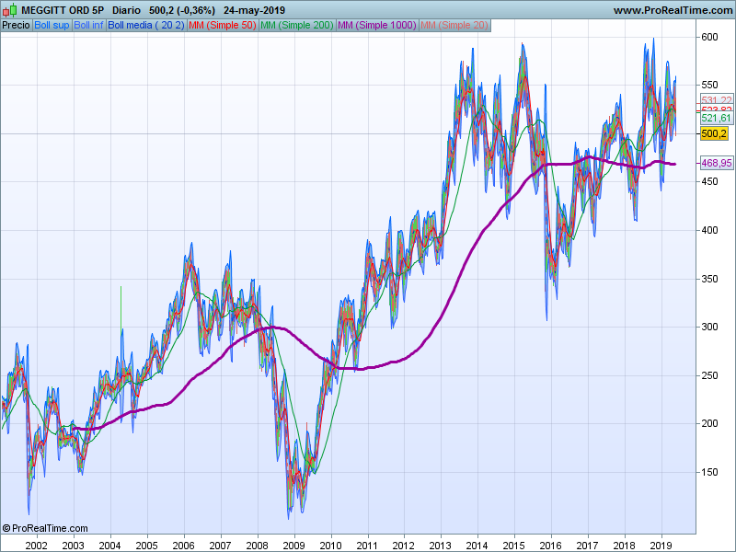Click the Diario timeframe label
Screen dimensions: 736x552
(126, 10)
